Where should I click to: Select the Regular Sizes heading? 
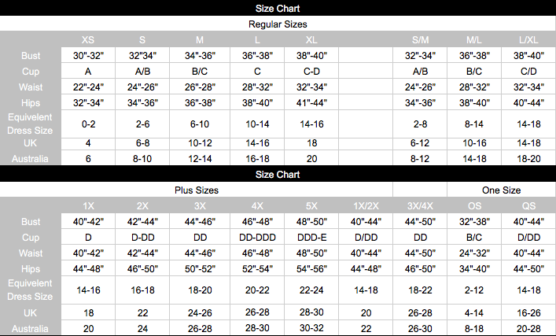click(x=278, y=24)
